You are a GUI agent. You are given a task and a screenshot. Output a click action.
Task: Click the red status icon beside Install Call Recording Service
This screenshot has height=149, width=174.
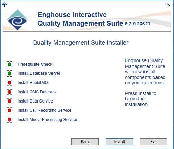pos(9,110)
